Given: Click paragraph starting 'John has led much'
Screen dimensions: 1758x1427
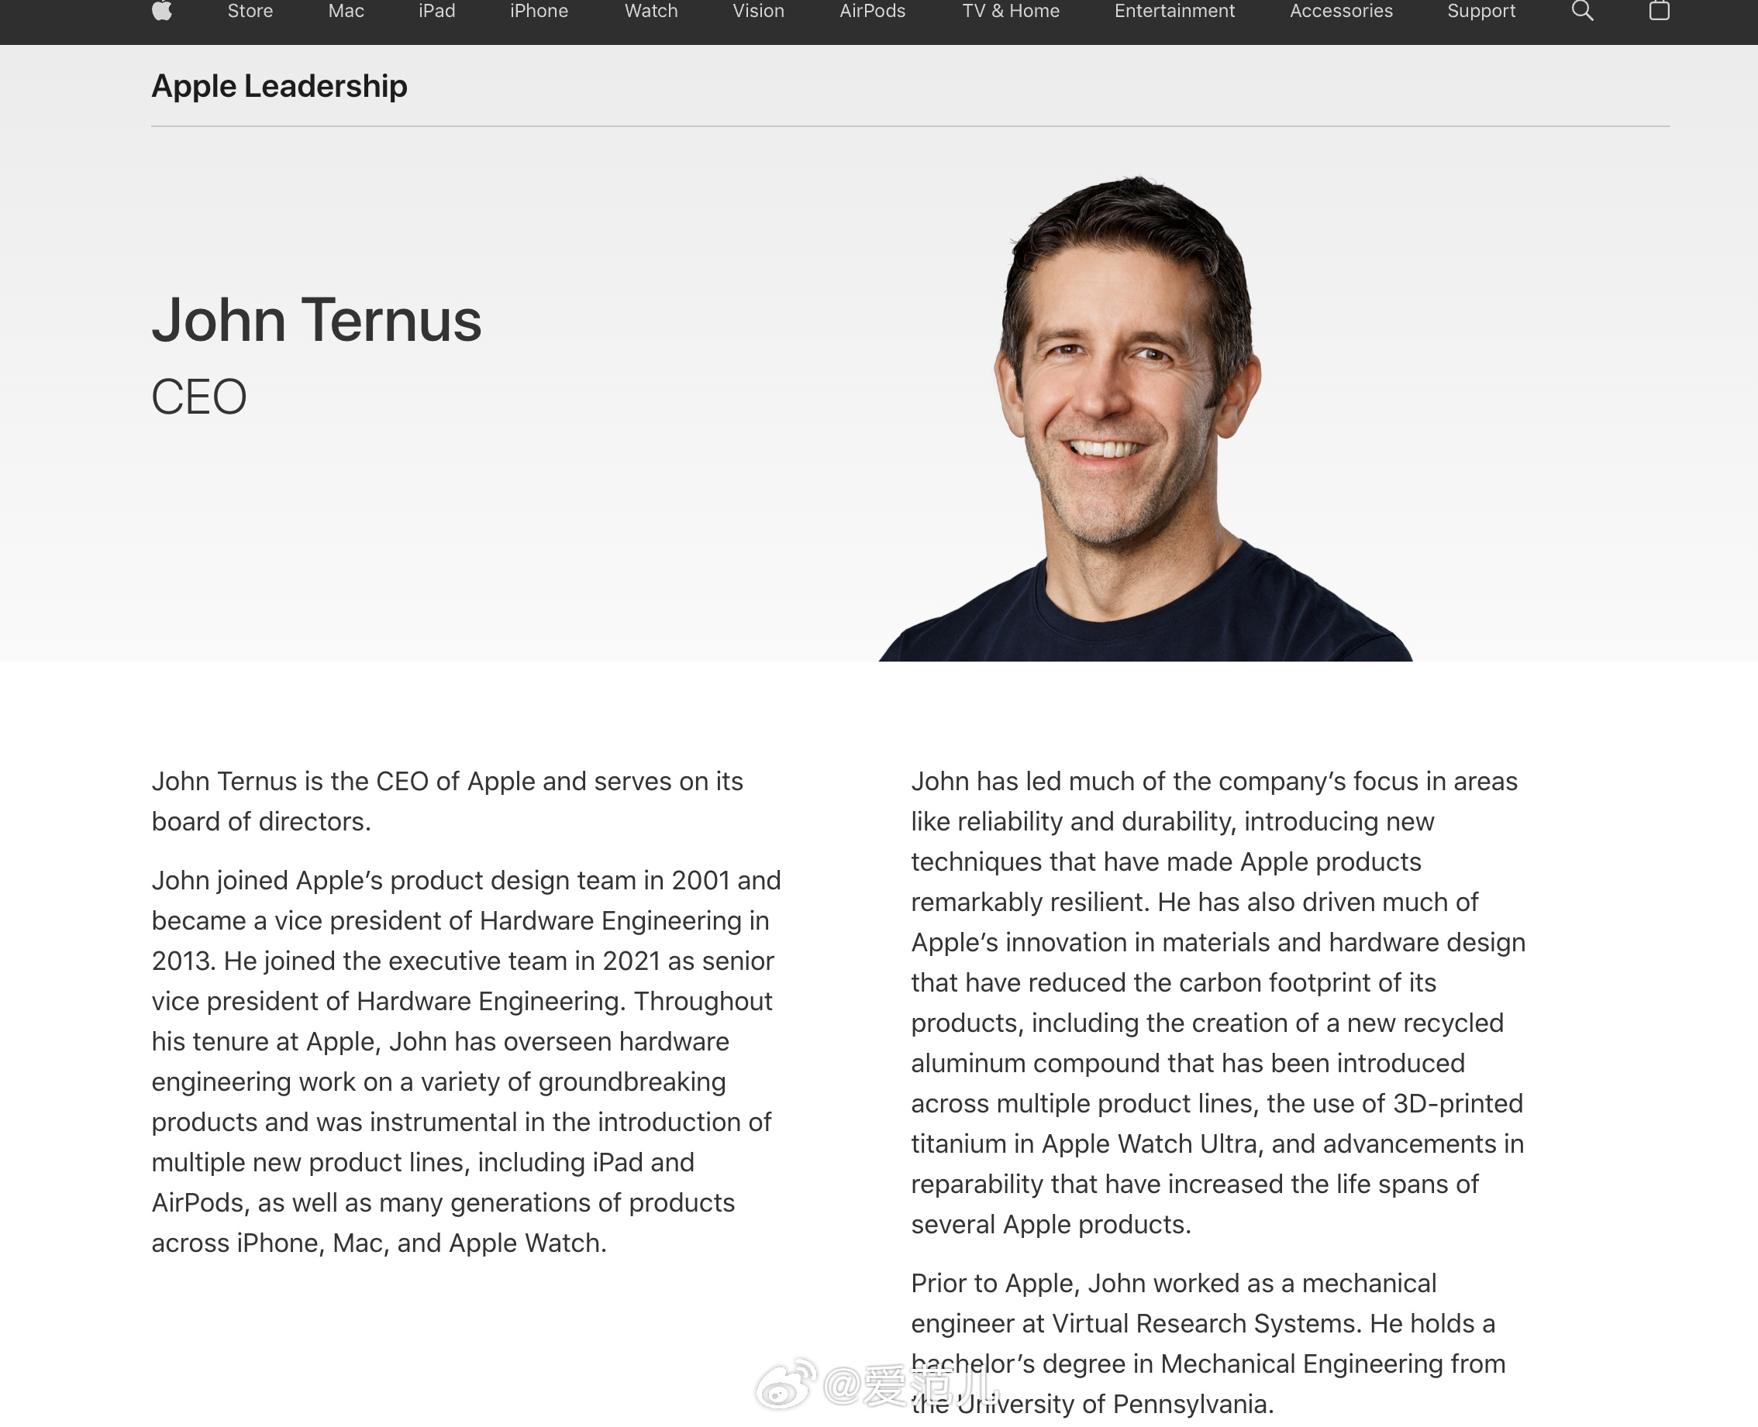Looking at the screenshot, I should (1218, 1002).
